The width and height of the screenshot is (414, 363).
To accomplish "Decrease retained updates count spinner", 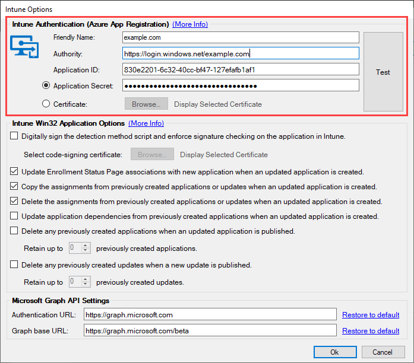I will tap(85, 284).
